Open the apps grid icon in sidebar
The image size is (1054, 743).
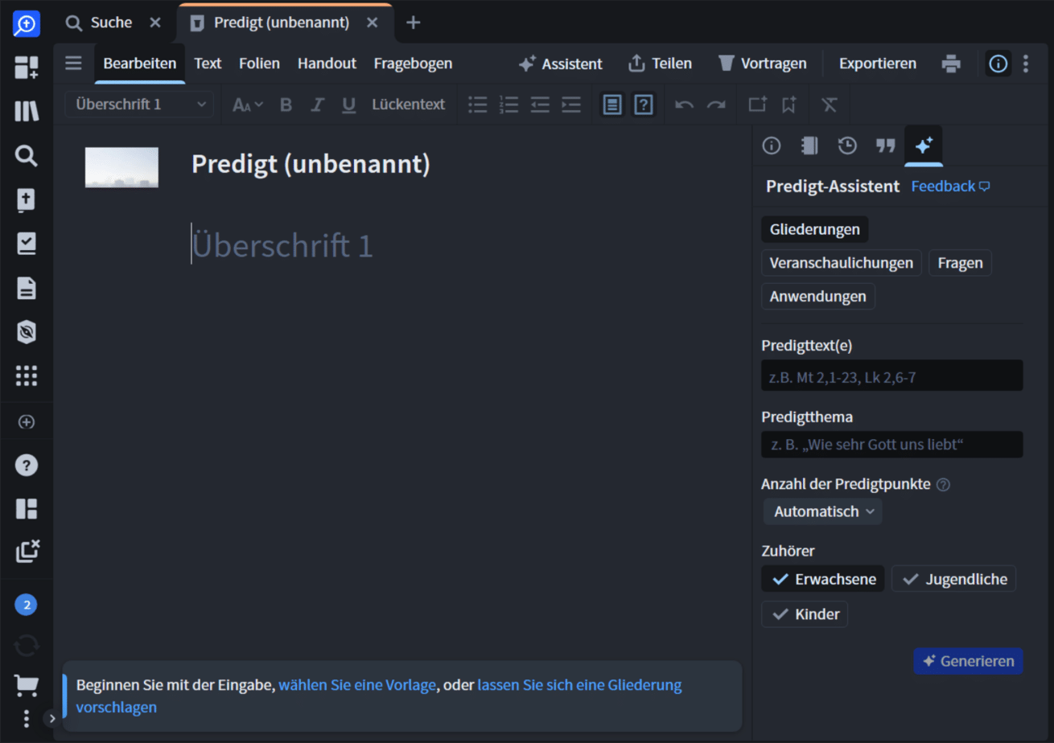click(27, 376)
